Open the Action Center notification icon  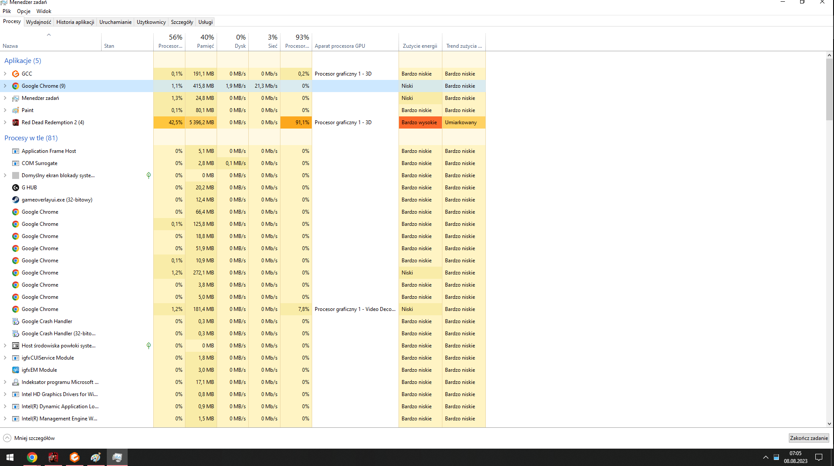click(819, 457)
